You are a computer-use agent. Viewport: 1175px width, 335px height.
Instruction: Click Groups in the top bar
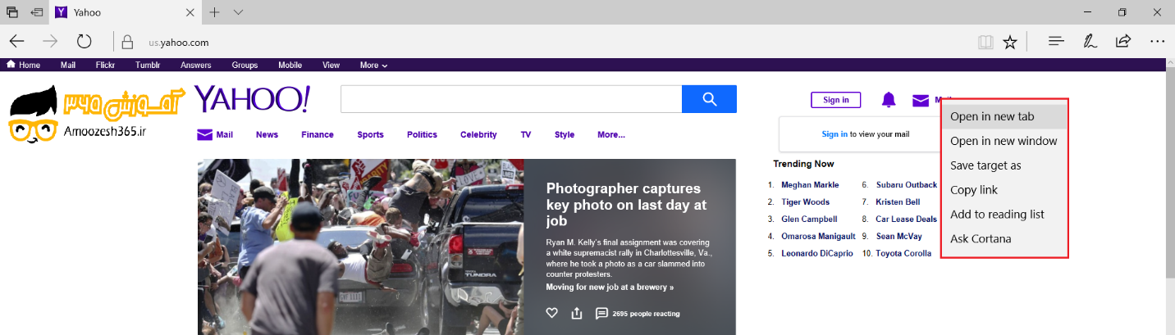pyautogui.click(x=245, y=66)
